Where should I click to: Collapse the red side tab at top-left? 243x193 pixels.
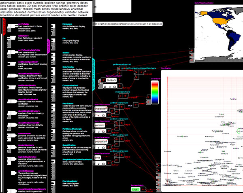[x=4, y=28]
